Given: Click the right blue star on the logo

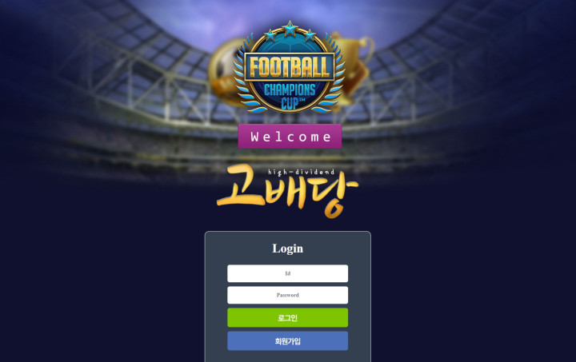Looking at the screenshot, I should pos(310,35).
